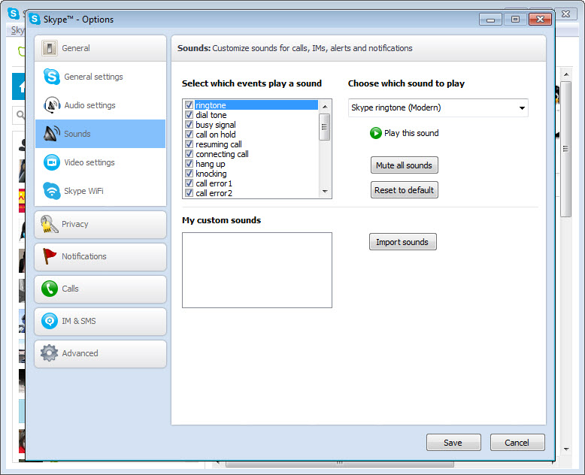Image resolution: width=585 pixels, height=475 pixels.
Task: Open Video settings page
Action: pos(100,162)
